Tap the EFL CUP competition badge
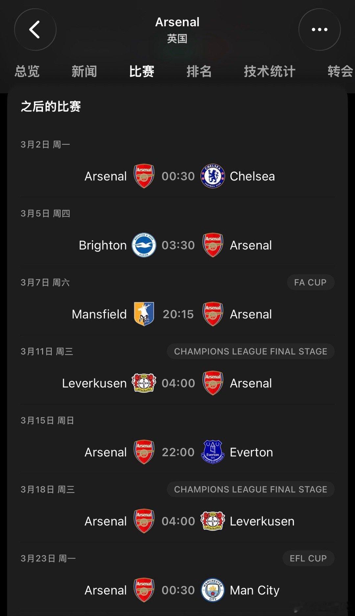Viewport: 355px width, 616px height. 308,558
